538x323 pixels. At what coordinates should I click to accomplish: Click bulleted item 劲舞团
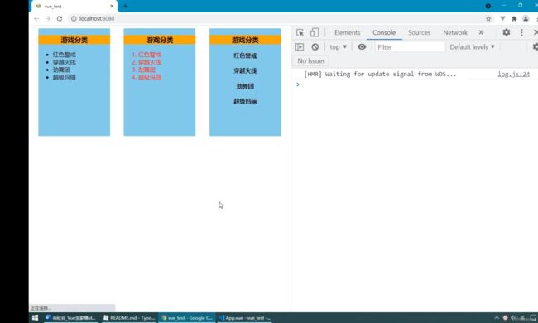click(61, 70)
